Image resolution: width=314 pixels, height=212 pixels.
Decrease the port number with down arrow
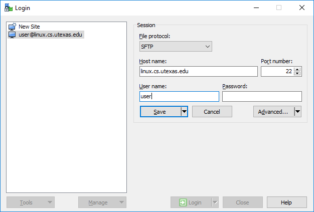[297, 73]
